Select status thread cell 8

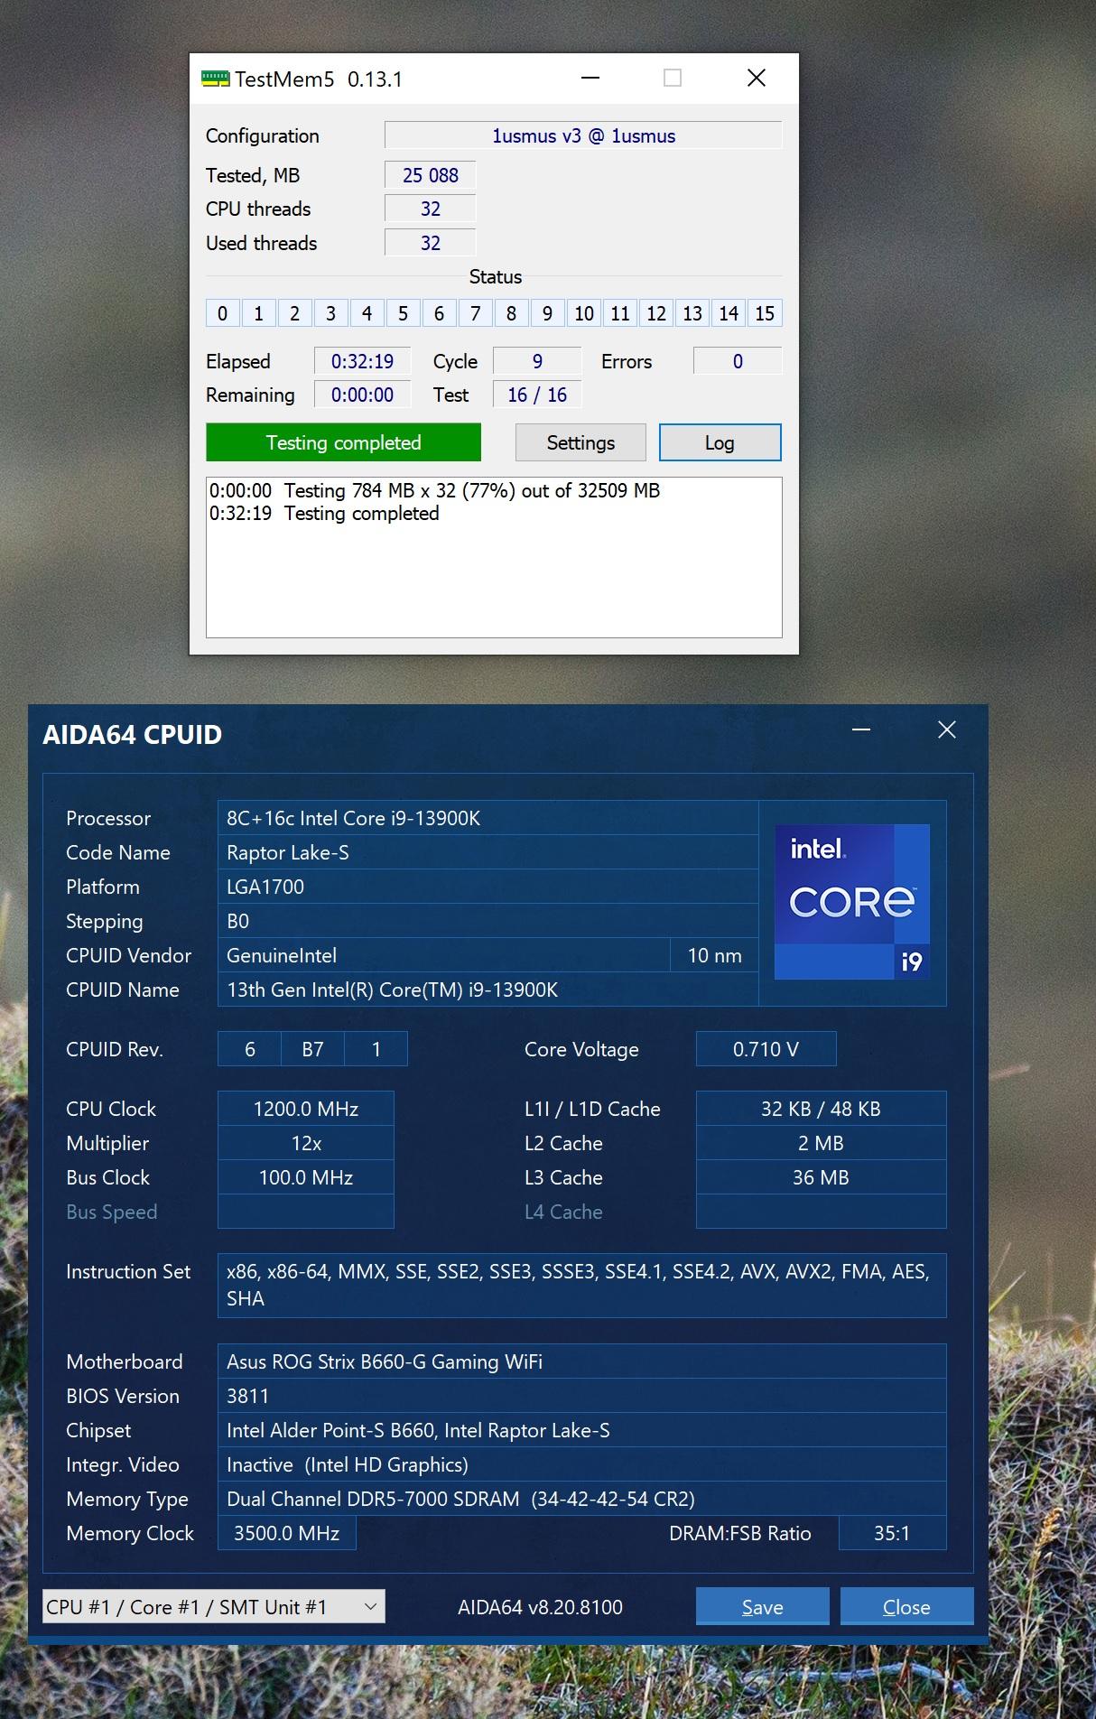pos(511,313)
